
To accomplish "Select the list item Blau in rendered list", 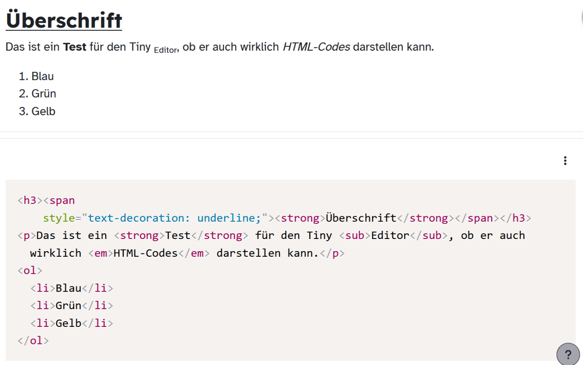I will coord(44,76).
